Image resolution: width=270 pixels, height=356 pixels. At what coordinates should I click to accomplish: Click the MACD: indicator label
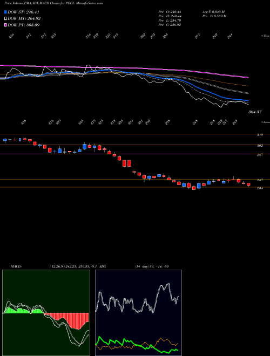[16, 266]
